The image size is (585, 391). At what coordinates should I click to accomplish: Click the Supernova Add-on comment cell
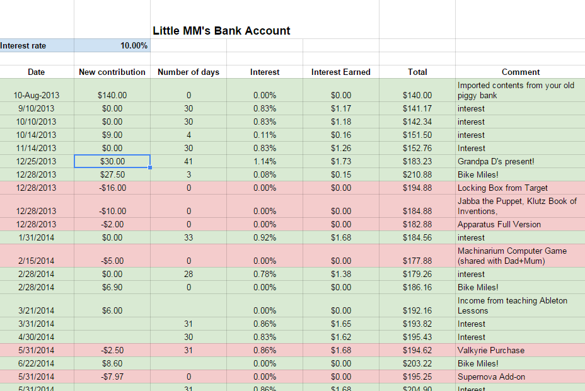click(491, 377)
